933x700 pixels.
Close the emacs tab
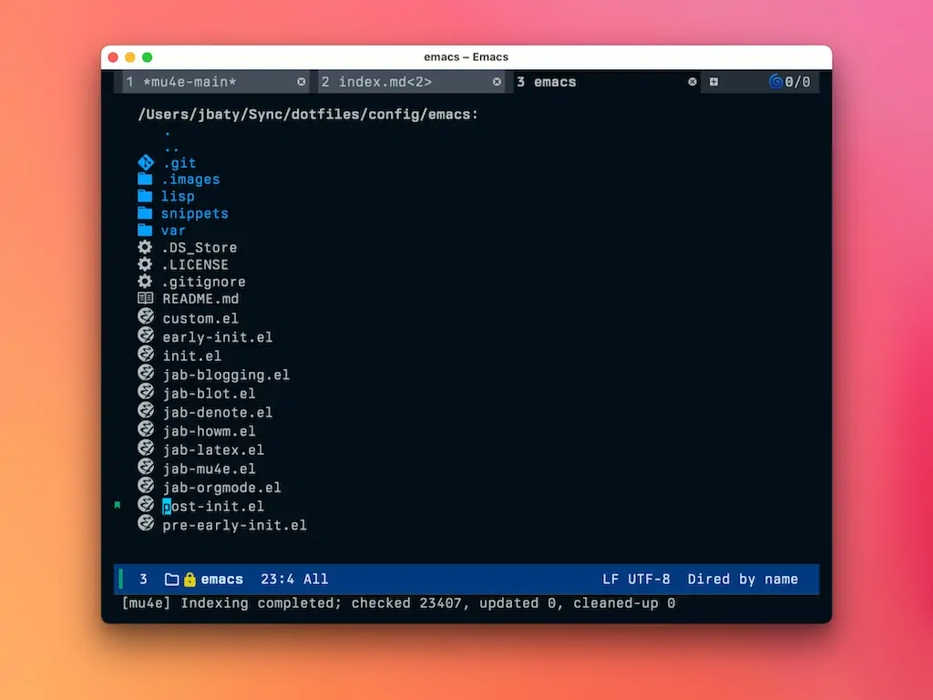pos(692,82)
